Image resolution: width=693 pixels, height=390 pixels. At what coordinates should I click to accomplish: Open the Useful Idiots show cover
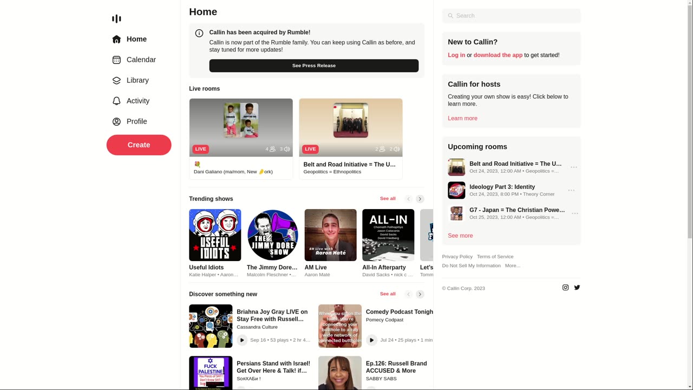tap(215, 235)
